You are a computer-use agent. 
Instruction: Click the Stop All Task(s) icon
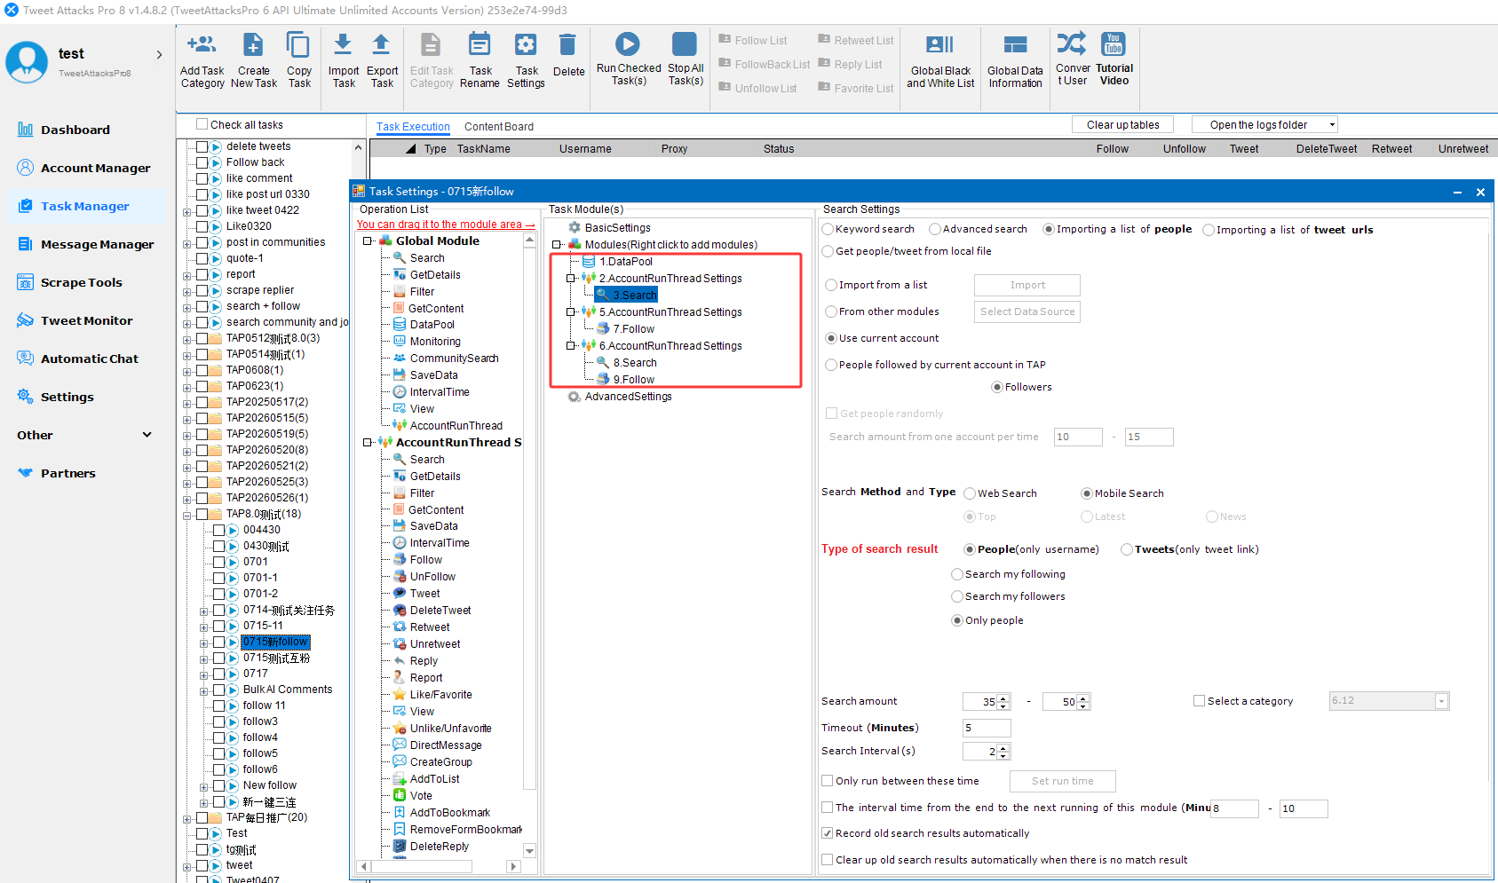click(685, 43)
